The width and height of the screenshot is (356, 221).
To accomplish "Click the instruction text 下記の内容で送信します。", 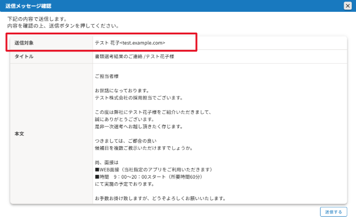I will pyautogui.click(x=38, y=19).
